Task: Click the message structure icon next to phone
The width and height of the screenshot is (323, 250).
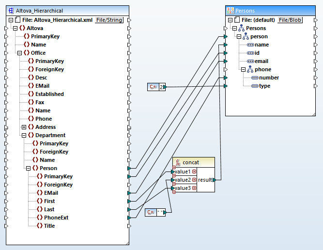Action: coord(250,69)
